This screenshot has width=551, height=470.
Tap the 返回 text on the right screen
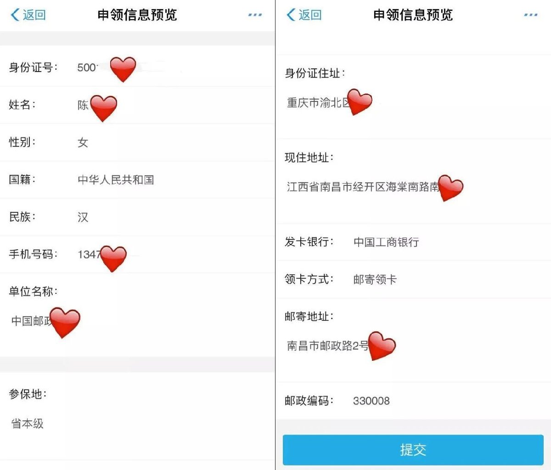click(x=310, y=15)
